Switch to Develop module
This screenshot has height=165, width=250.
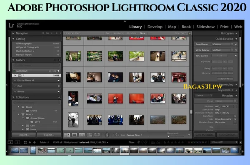point(155,27)
